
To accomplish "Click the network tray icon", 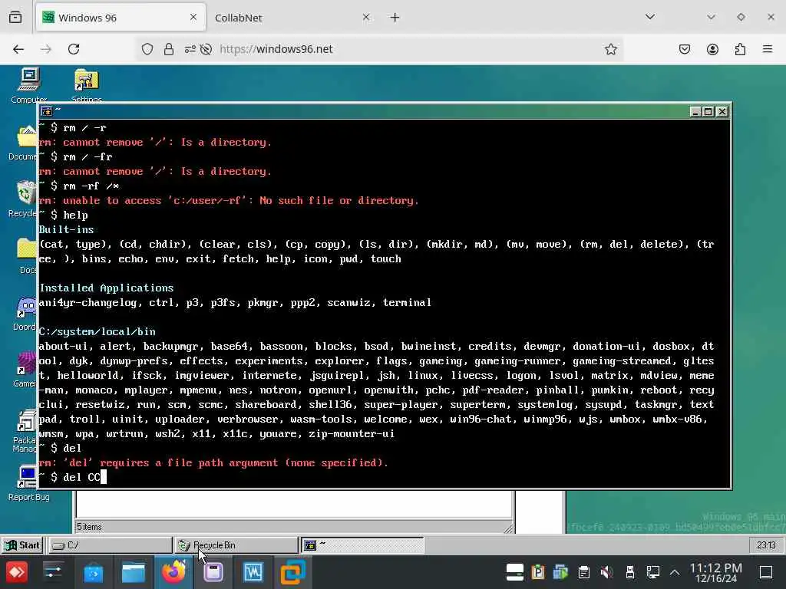I will (652, 572).
